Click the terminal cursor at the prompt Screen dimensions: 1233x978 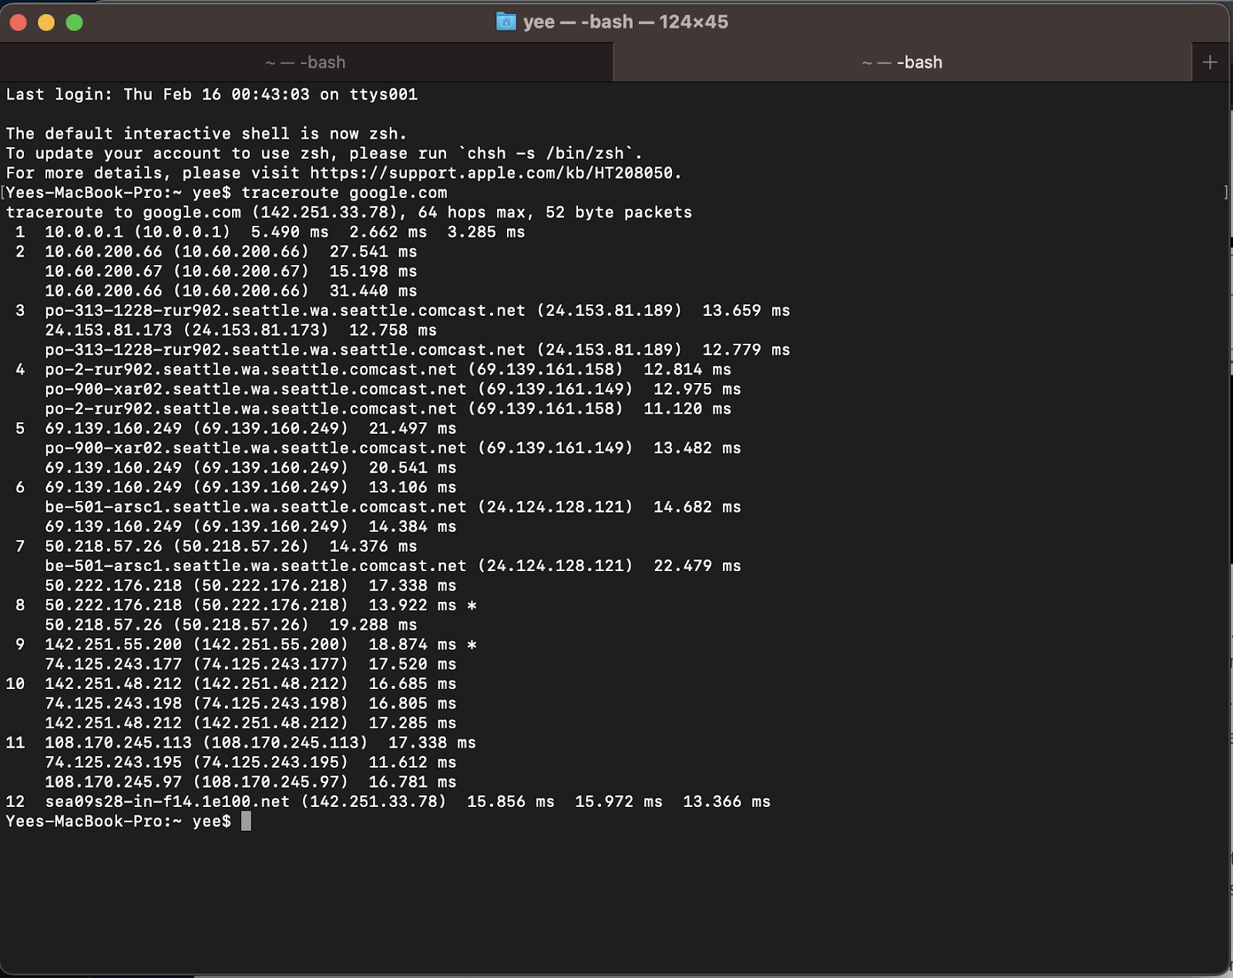pyautogui.click(x=246, y=822)
